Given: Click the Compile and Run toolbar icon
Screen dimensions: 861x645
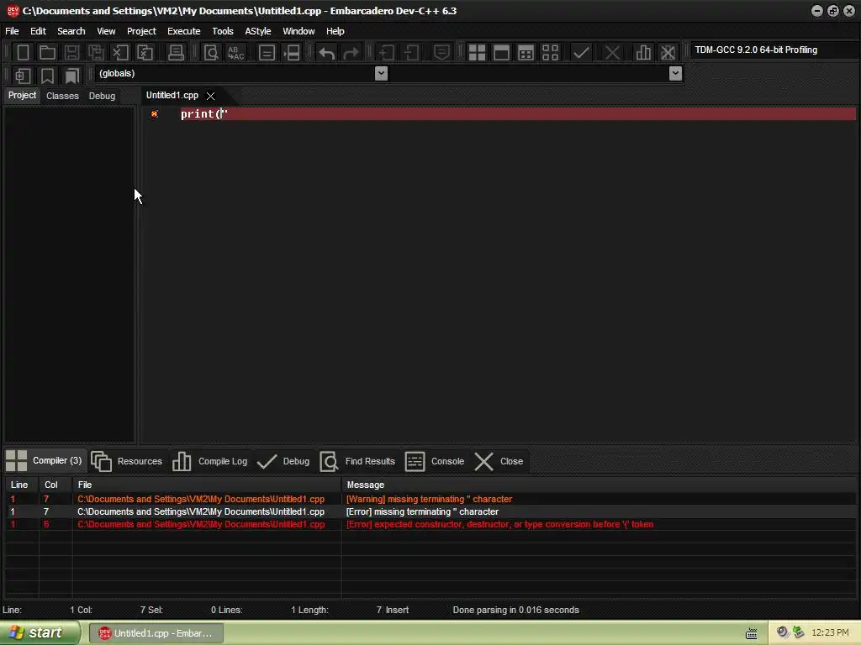Looking at the screenshot, I should pos(526,53).
